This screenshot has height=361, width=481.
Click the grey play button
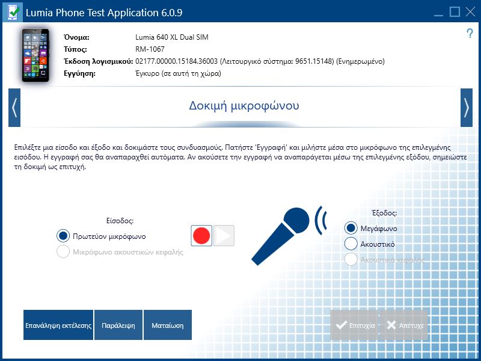click(x=224, y=235)
